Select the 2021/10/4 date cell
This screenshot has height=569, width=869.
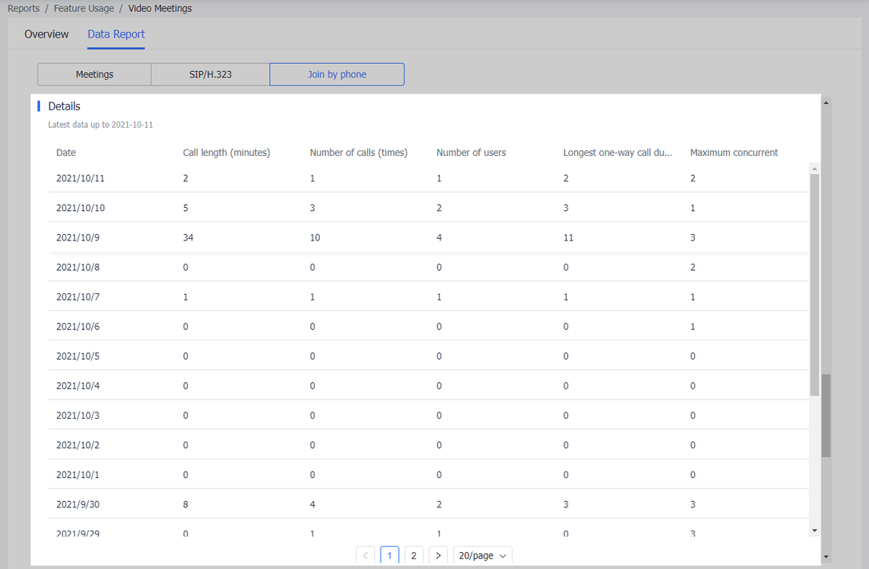coord(78,386)
